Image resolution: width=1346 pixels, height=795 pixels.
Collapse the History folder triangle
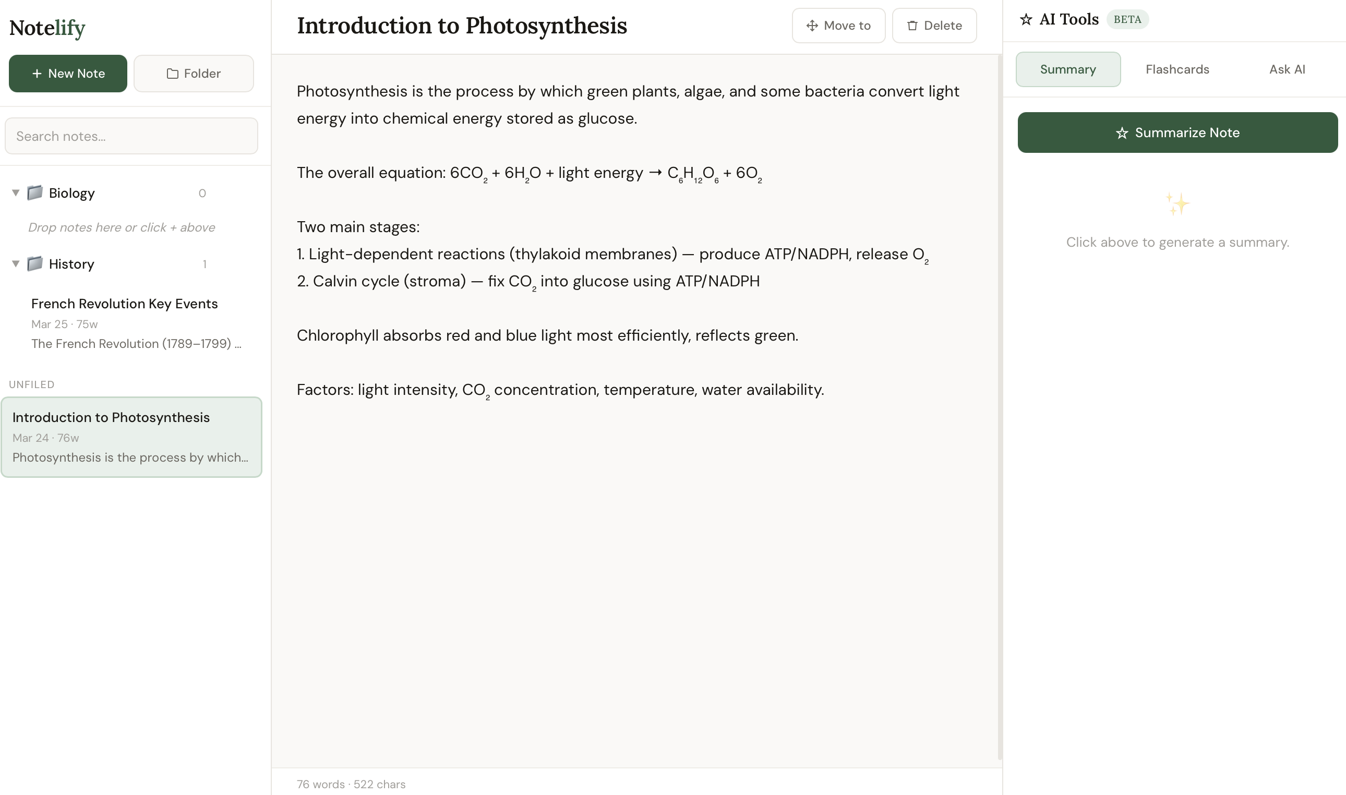[x=16, y=263]
